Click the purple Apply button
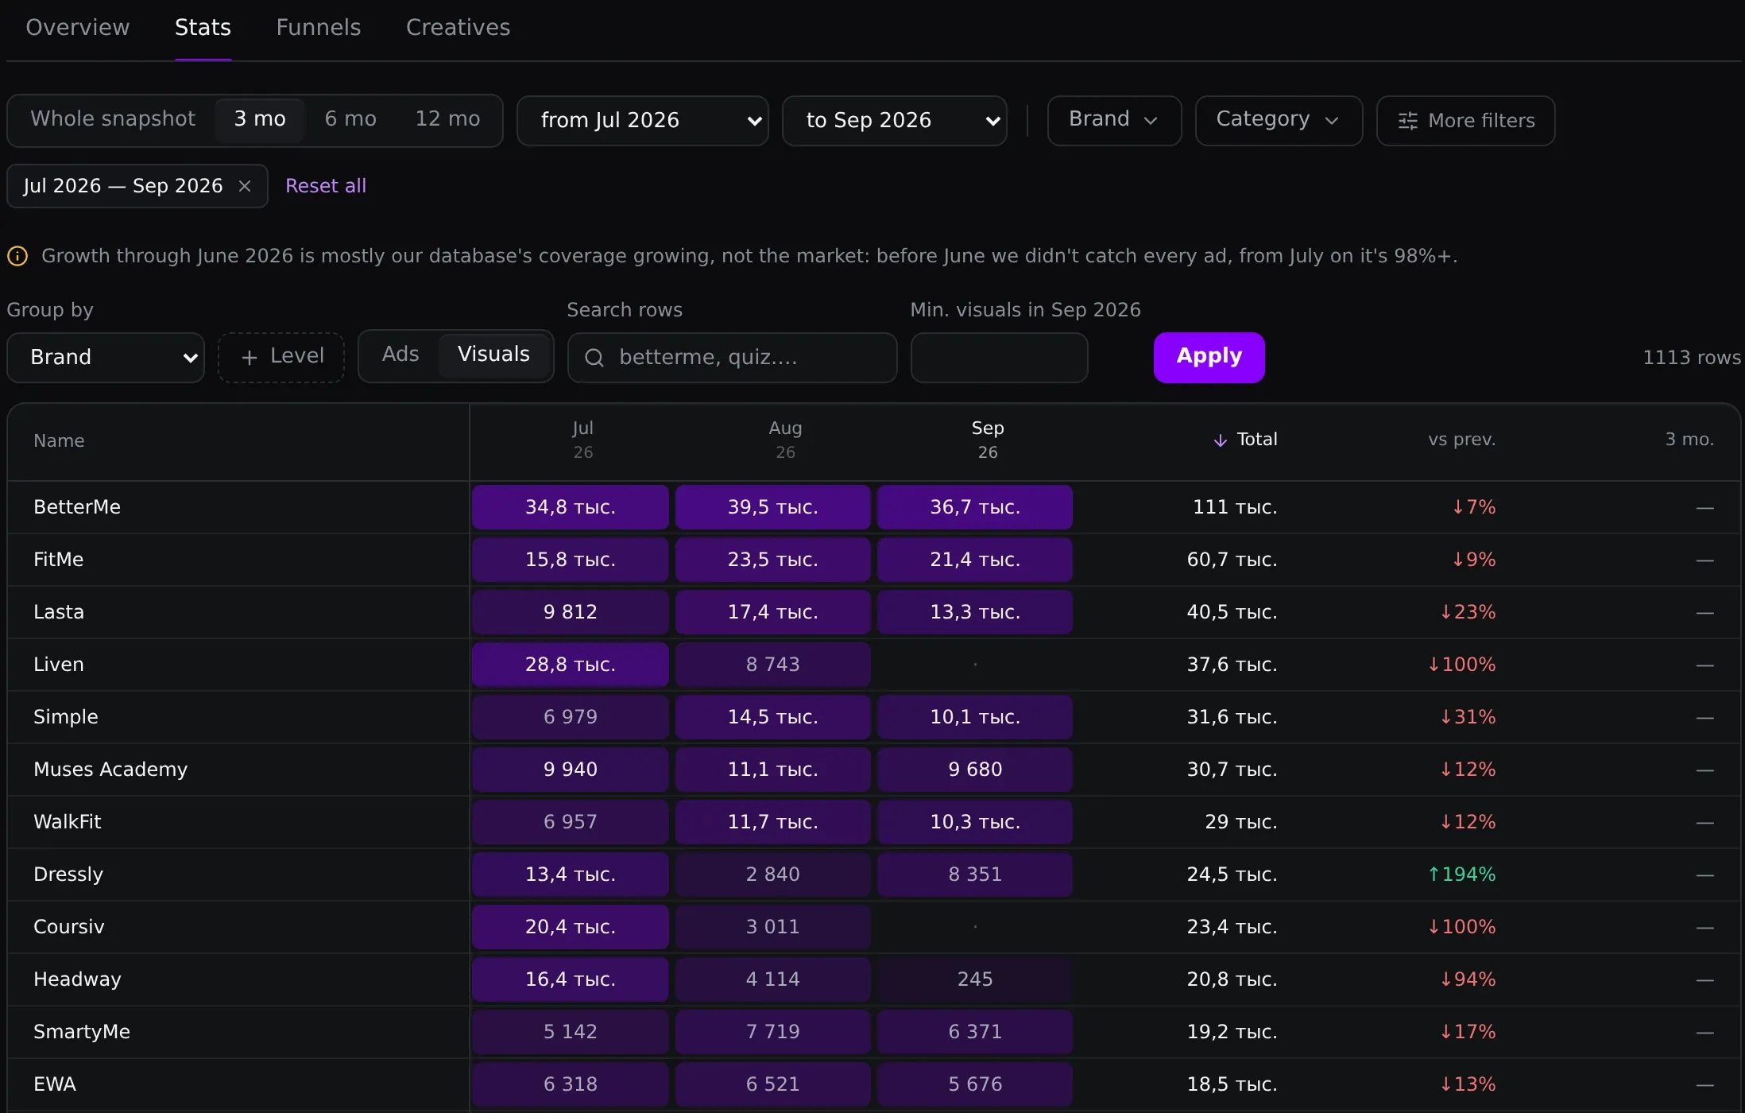 (1209, 358)
